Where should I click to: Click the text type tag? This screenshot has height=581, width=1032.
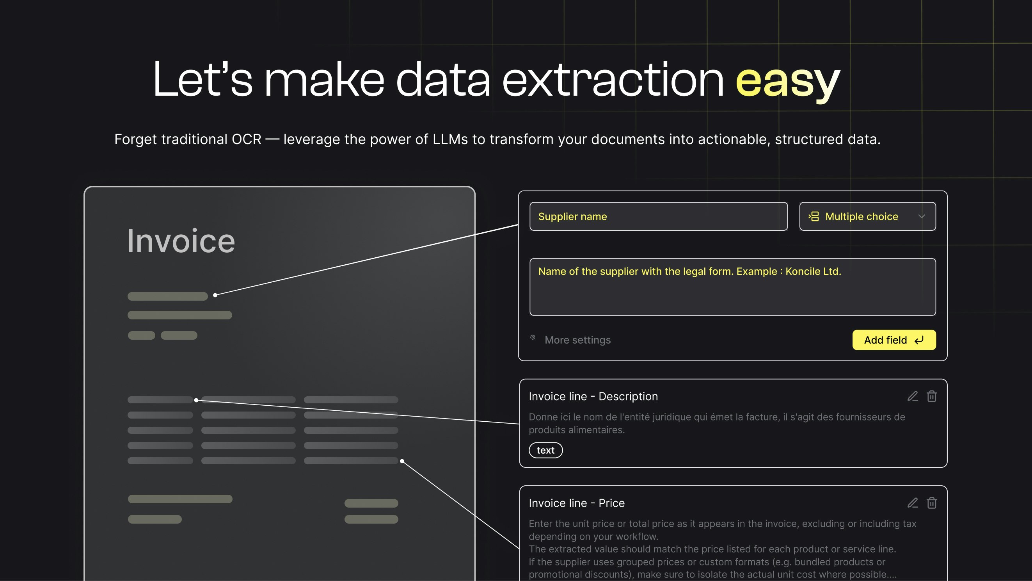point(545,450)
